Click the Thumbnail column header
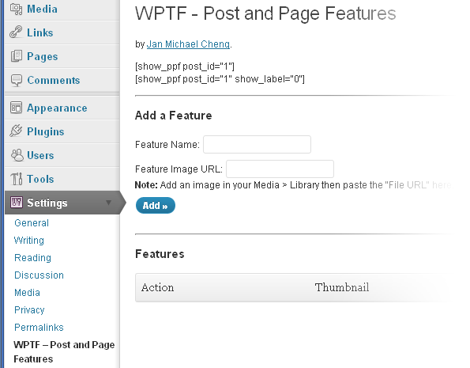The image size is (470, 368). point(342,287)
